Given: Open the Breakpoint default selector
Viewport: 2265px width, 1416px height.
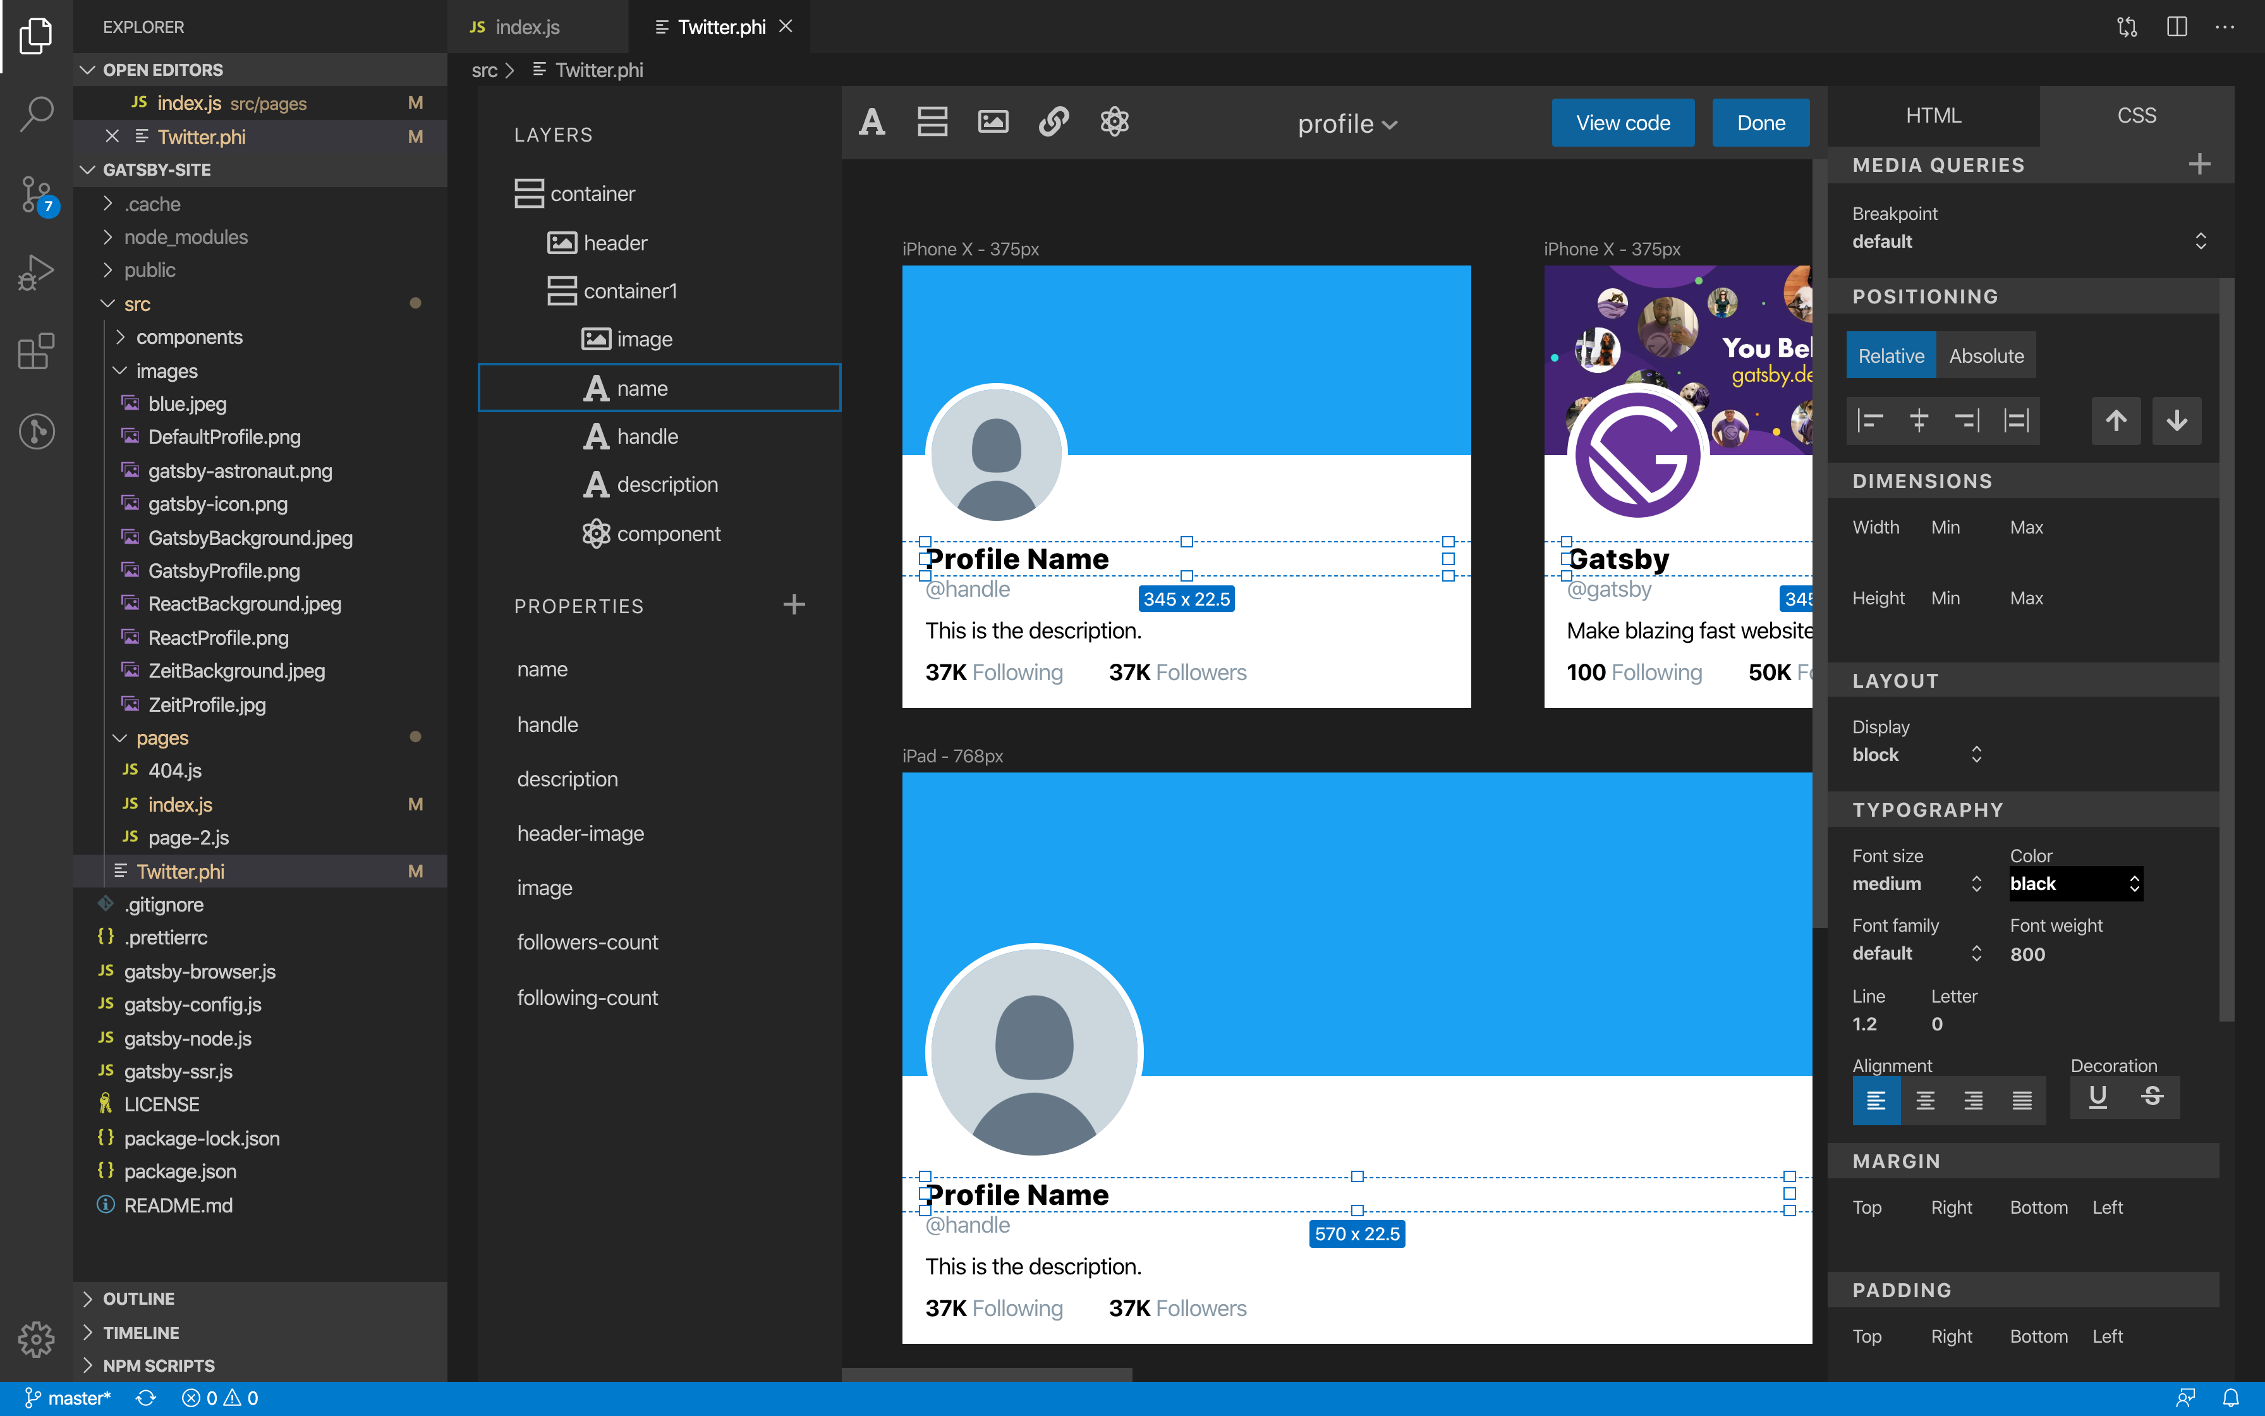Looking at the screenshot, I should [x=2030, y=241].
